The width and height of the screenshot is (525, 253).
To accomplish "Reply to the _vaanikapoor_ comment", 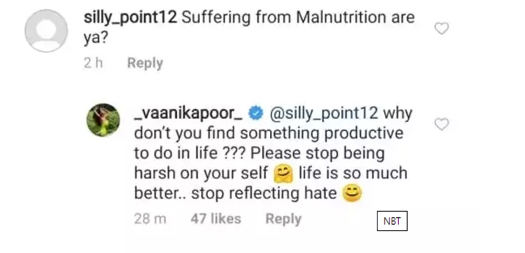I will pyautogui.click(x=283, y=218).
